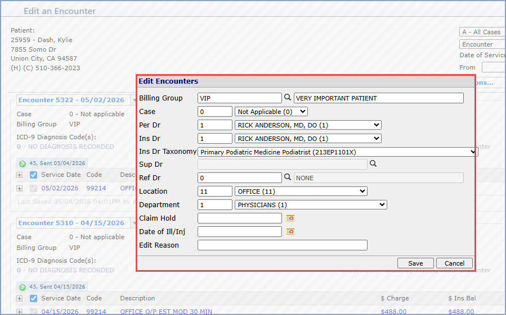Click the Ref Dr number field
The image size is (506, 315).
pos(239,178)
